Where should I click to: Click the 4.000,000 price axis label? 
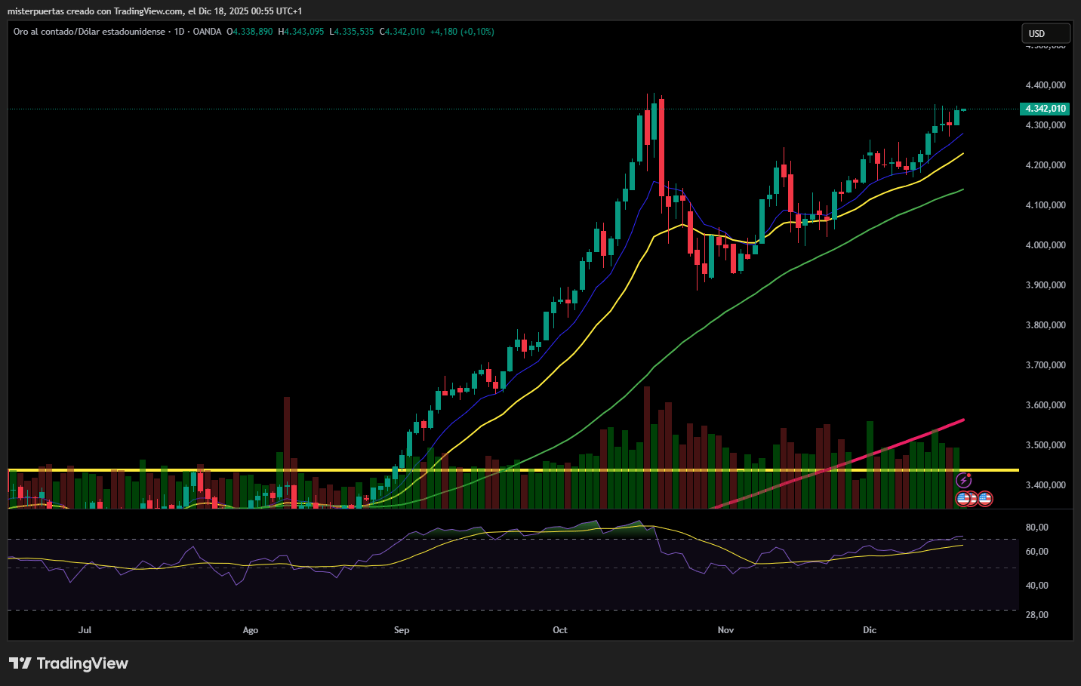(1046, 245)
